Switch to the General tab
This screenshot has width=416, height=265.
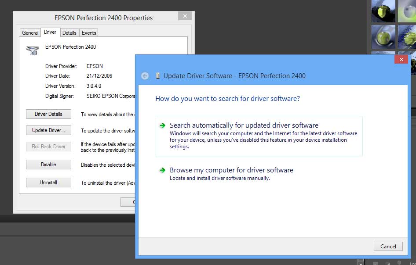click(30, 33)
